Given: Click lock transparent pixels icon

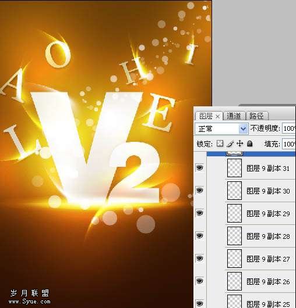Looking at the screenshot, I should click(x=220, y=144).
